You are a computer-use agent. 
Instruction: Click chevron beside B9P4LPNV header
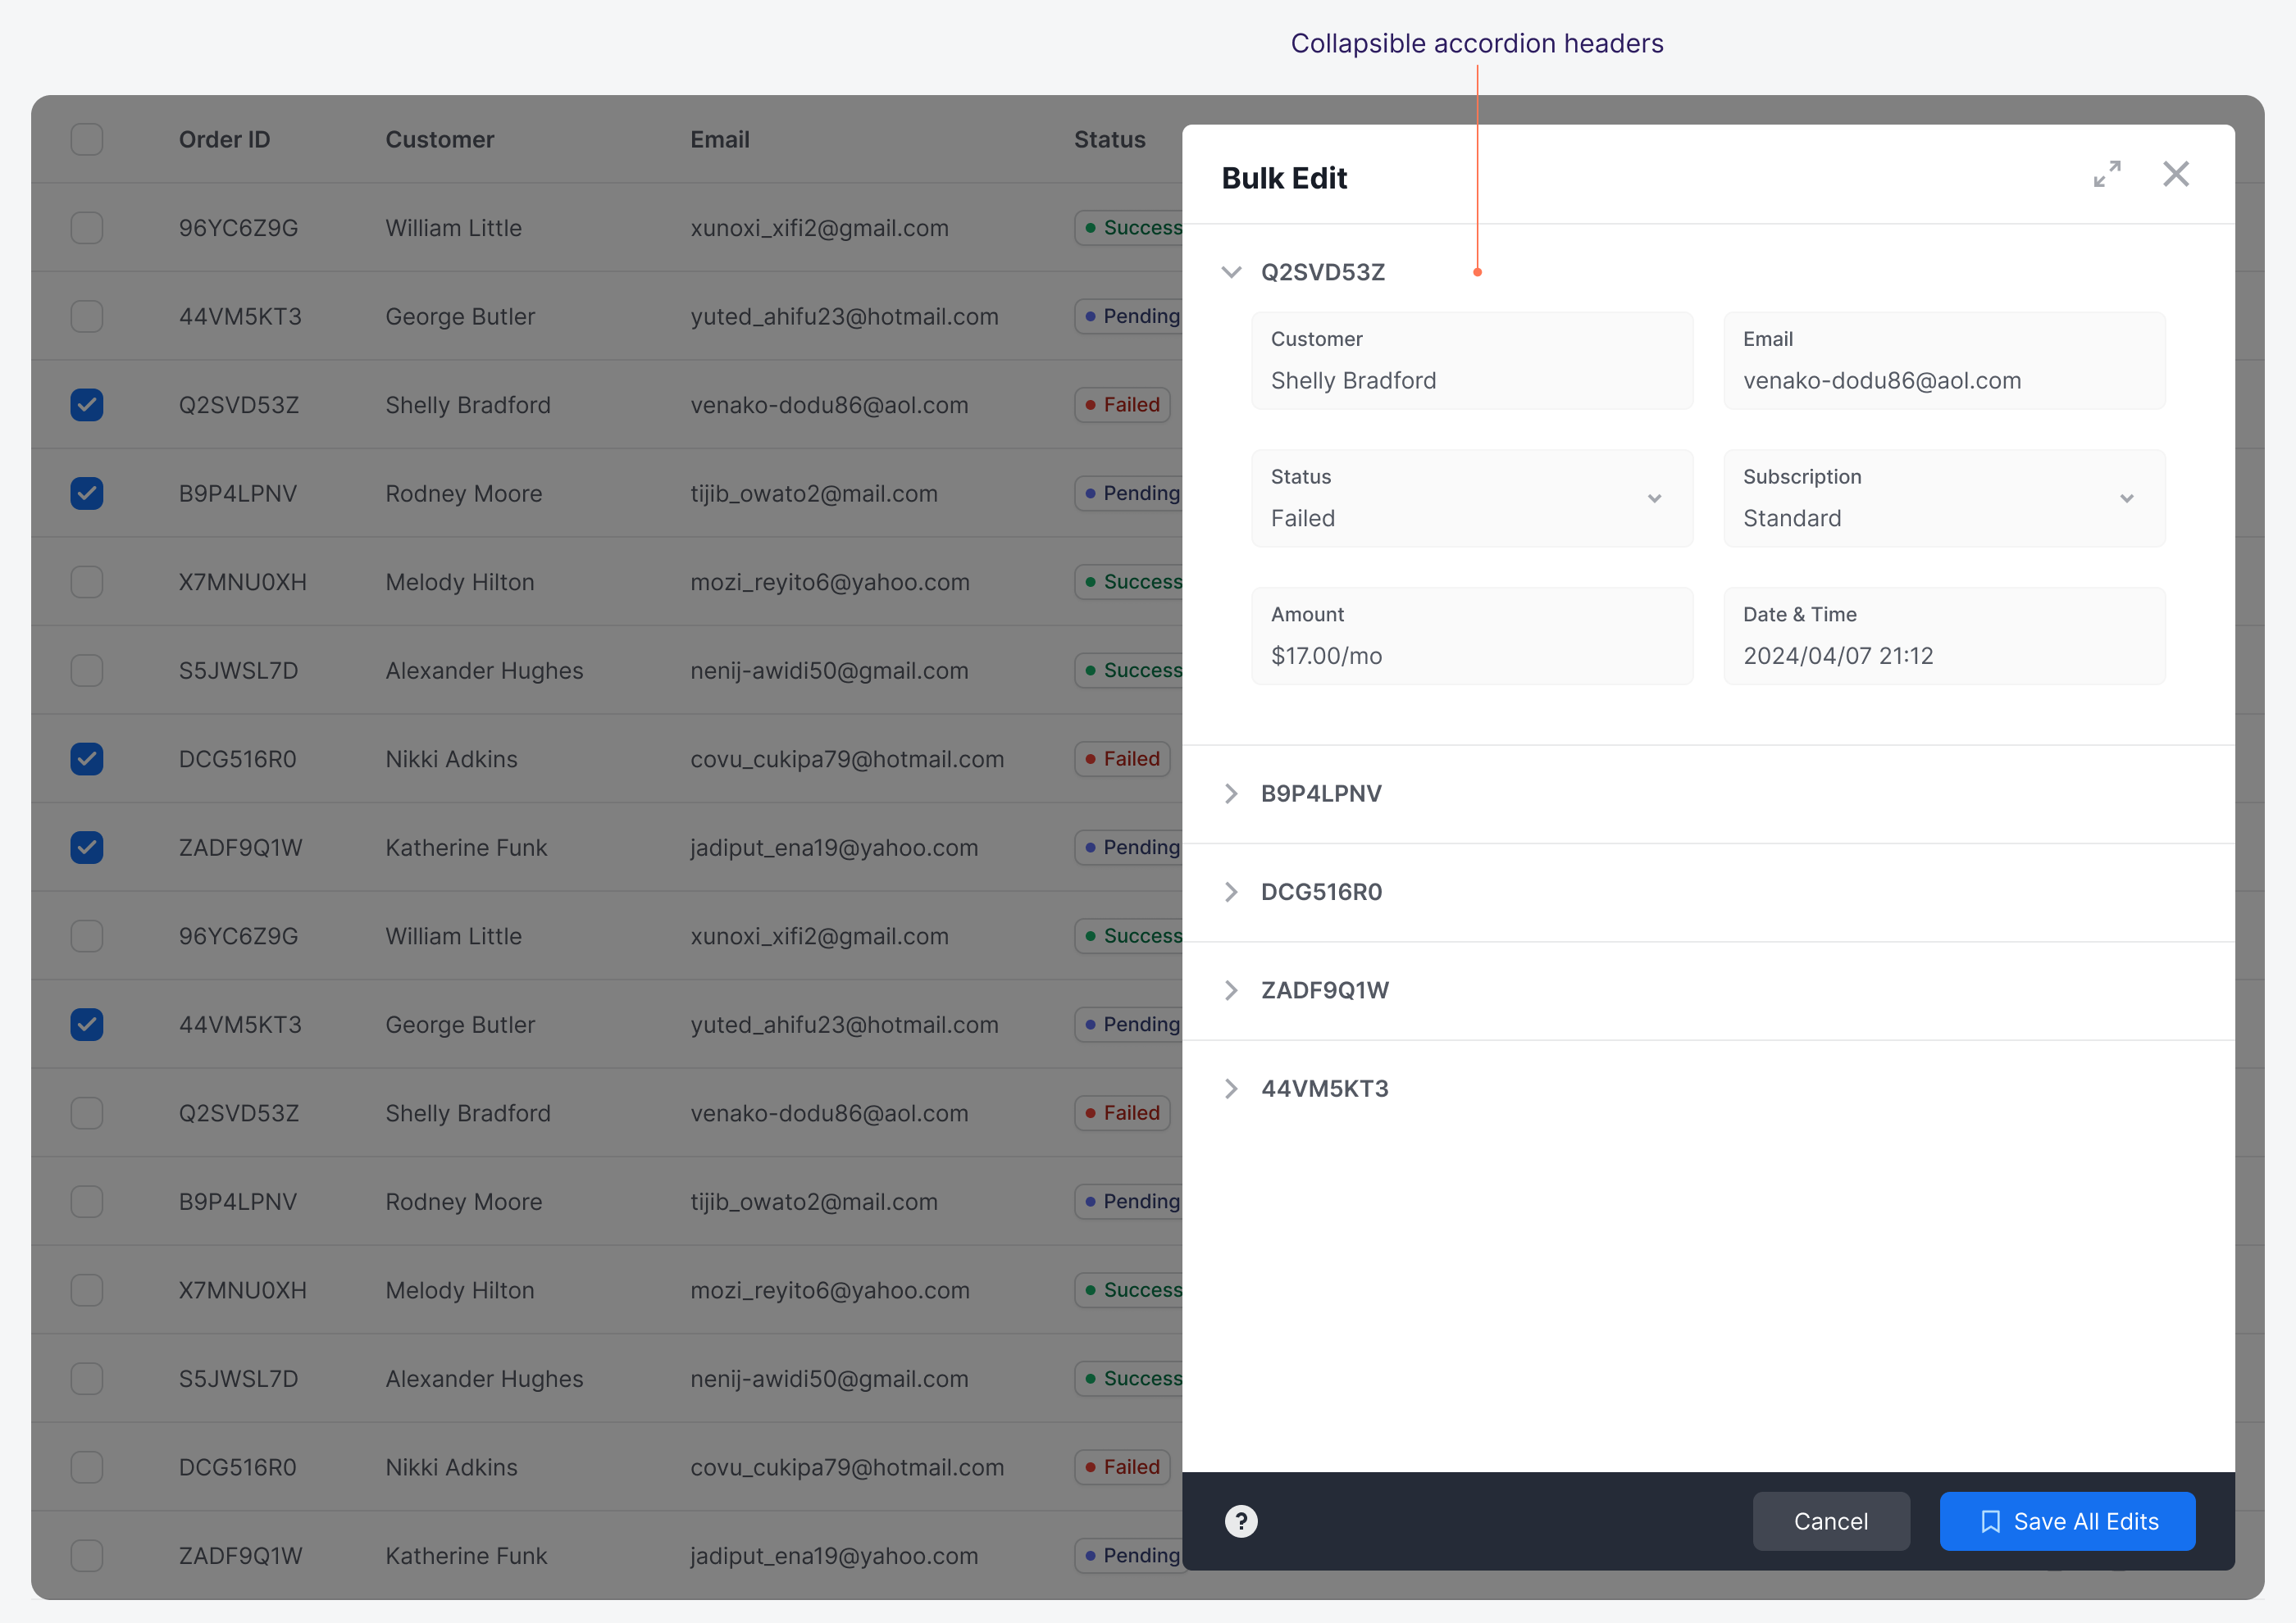coord(1231,793)
